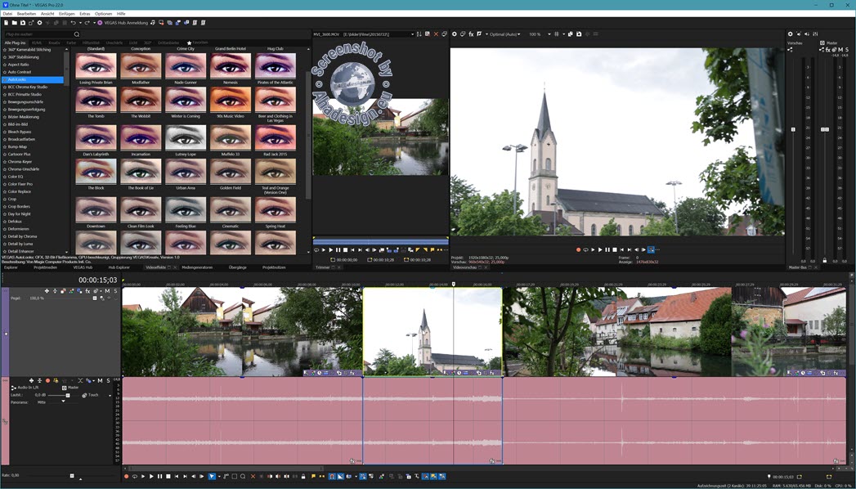Image resolution: width=856 pixels, height=489 pixels.
Task: Click the timeline record button in bottom toolbar
Action: coord(127,477)
